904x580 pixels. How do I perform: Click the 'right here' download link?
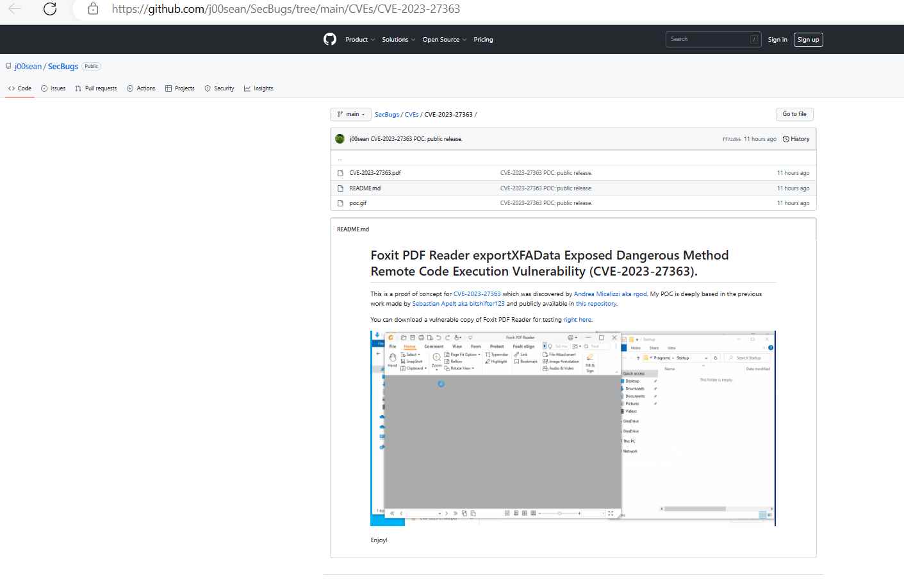tap(577, 320)
